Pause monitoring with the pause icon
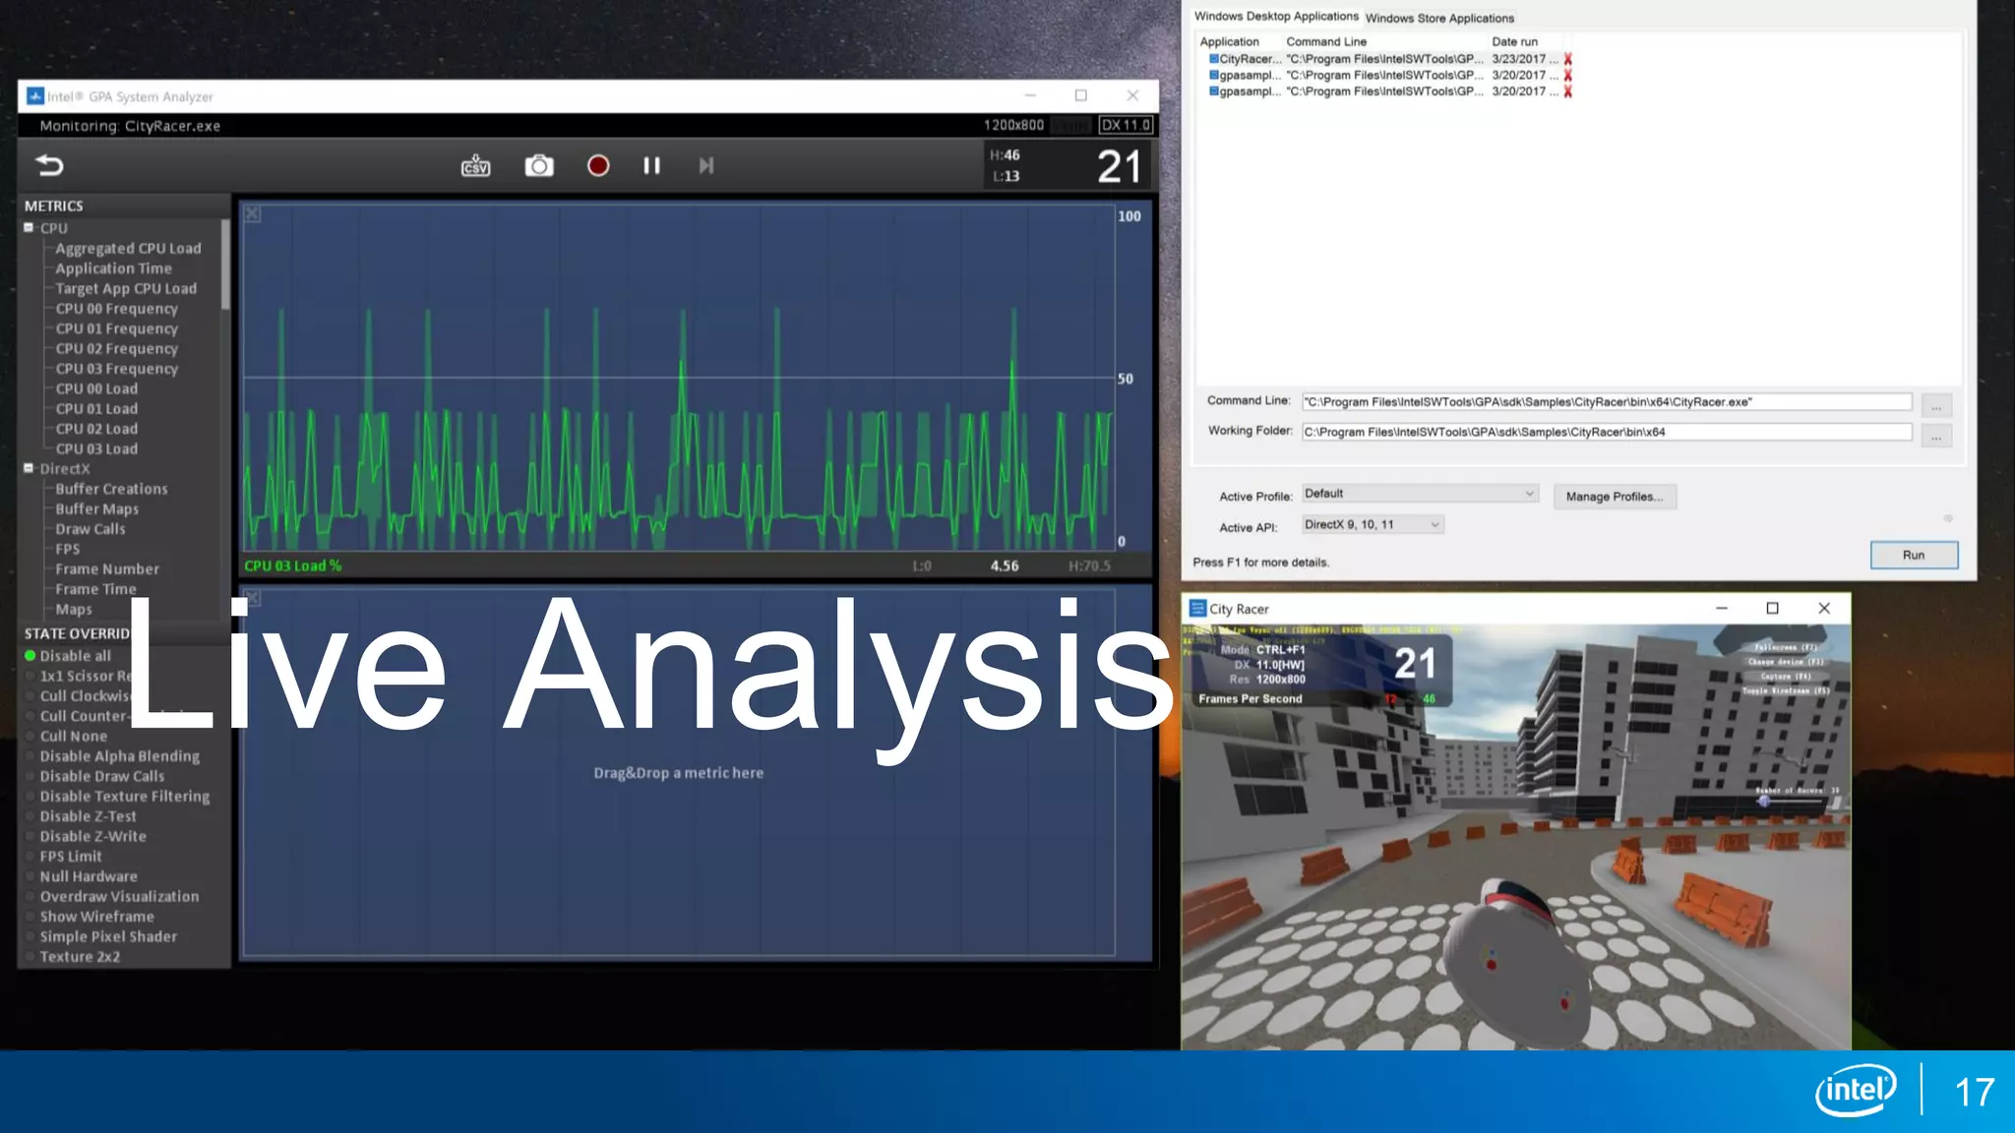The height and width of the screenshot is (1133, 2015). [651, 165]
